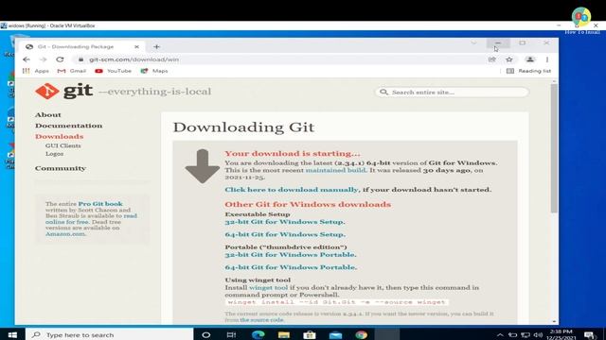Viewport: 606px width, 340px height.
Task: Click the git logo
Action: tap(63, 91)
